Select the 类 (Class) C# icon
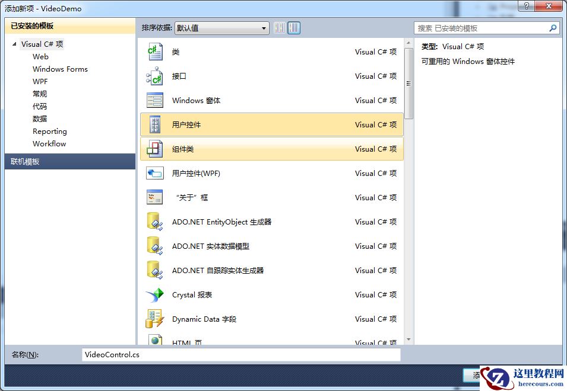Viewport: 567px width, 391px height. click(155, 52)
